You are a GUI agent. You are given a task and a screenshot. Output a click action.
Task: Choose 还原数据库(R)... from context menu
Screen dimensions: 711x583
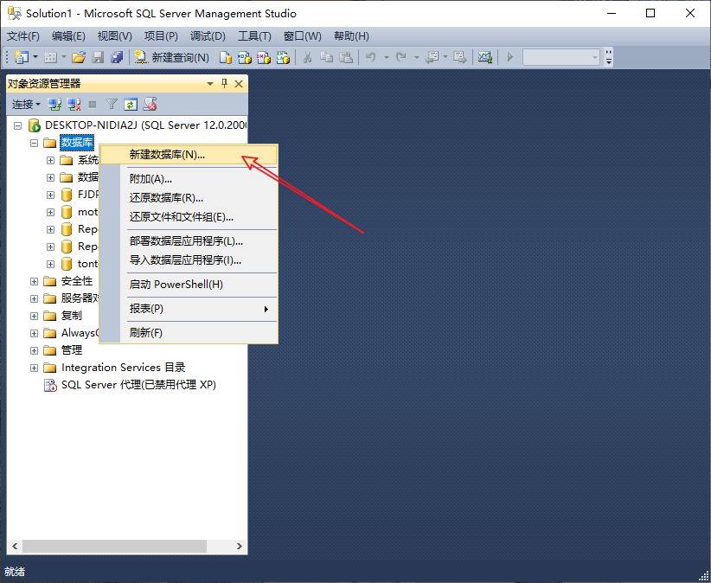pyautogui.click(x=189, y=198)
